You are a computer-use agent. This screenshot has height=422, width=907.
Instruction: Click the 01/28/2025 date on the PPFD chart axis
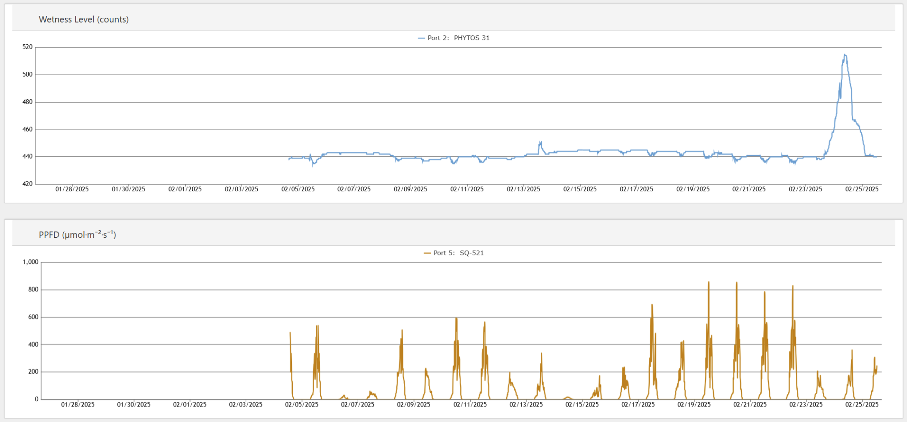(x=78, y=404)
